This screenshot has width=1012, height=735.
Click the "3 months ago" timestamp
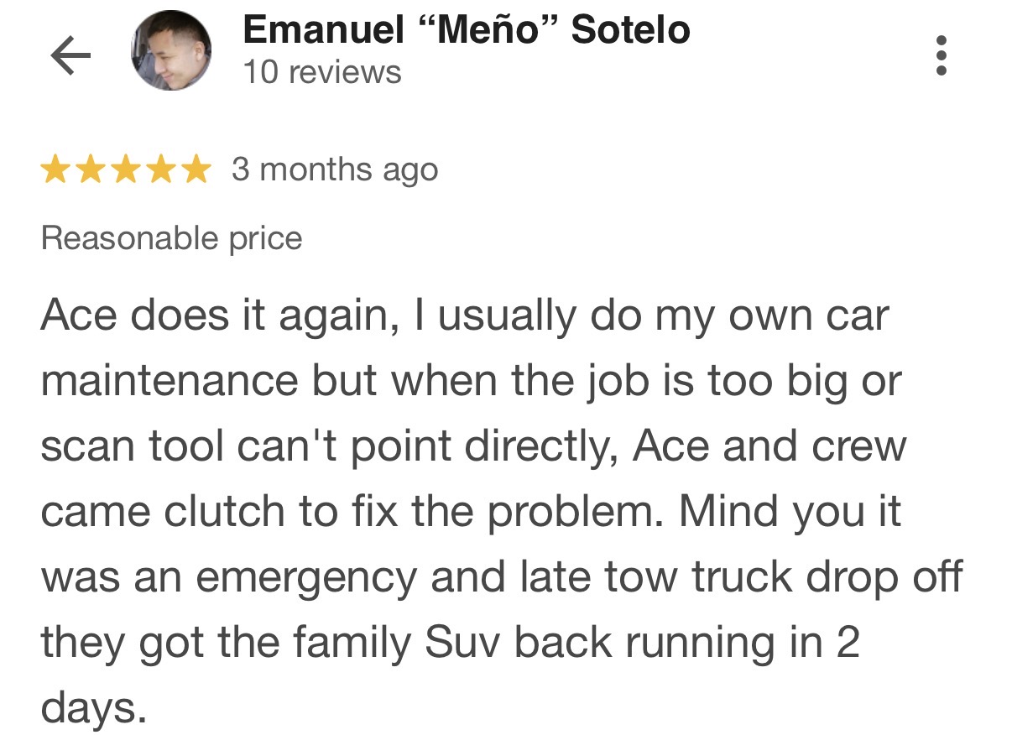tap(335, 170)
